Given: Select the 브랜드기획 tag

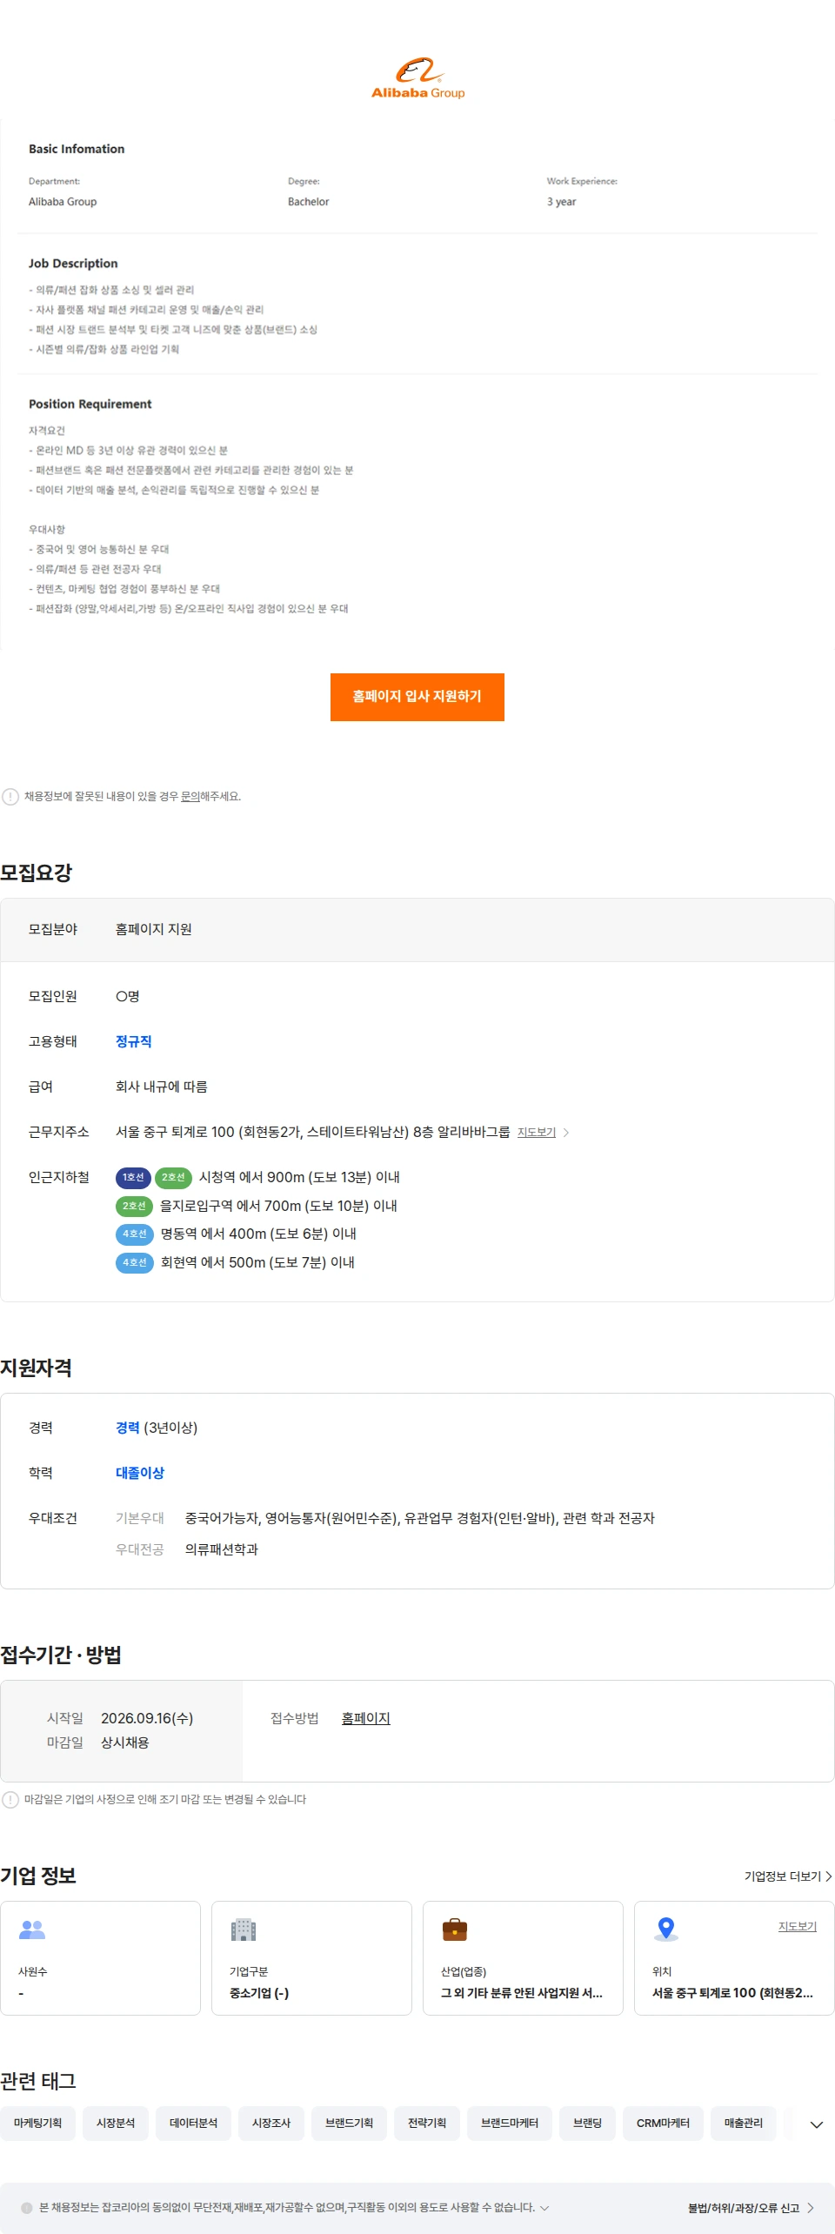Looking at the screenshot, I should [x=350, y=2124].
